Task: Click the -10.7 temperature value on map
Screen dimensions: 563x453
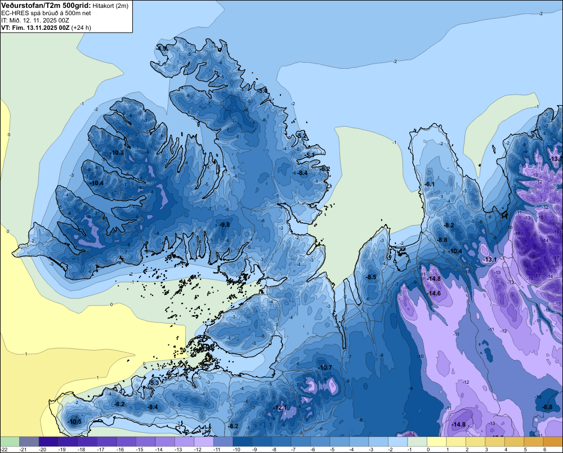Action: click(325, 367)
